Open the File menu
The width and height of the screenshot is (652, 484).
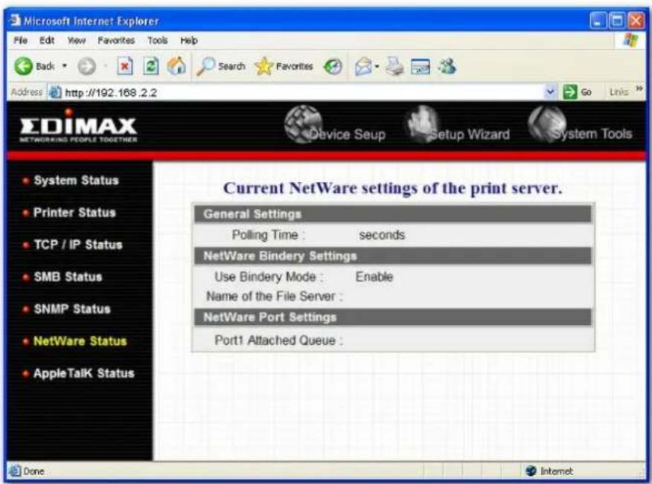[20, 40]
